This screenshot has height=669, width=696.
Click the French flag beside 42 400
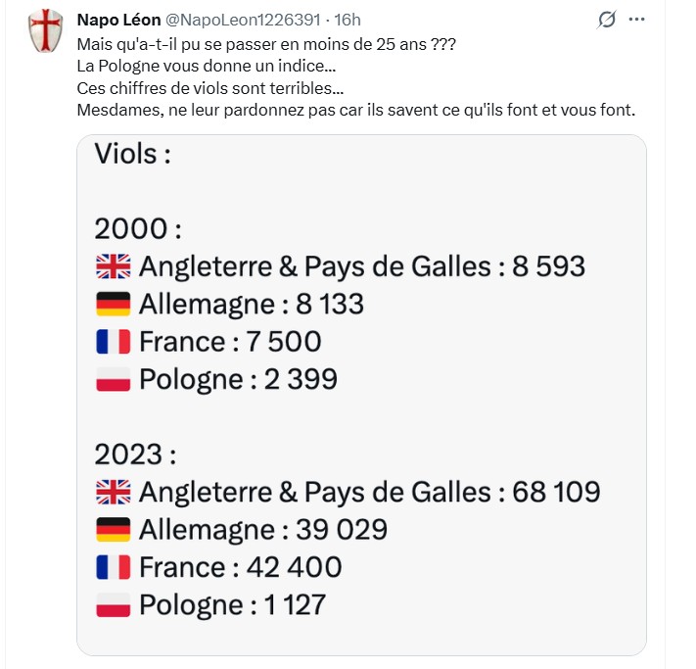pyautogui.click(x=114, y=567)
